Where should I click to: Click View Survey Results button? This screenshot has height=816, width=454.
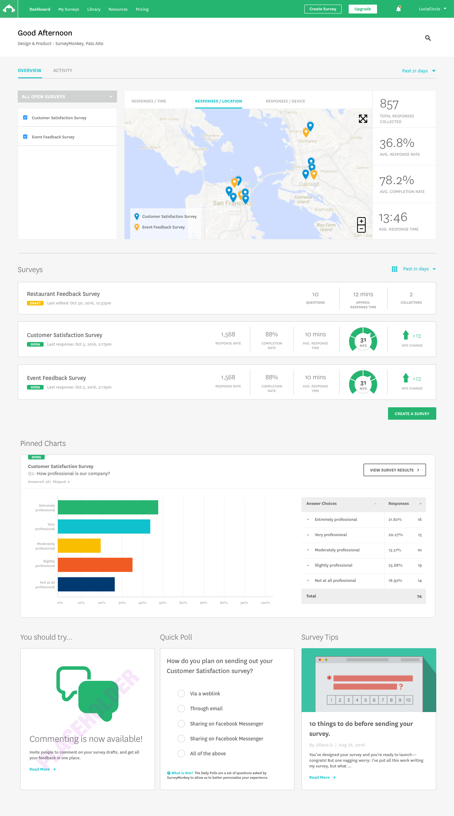tap(395, 470)
